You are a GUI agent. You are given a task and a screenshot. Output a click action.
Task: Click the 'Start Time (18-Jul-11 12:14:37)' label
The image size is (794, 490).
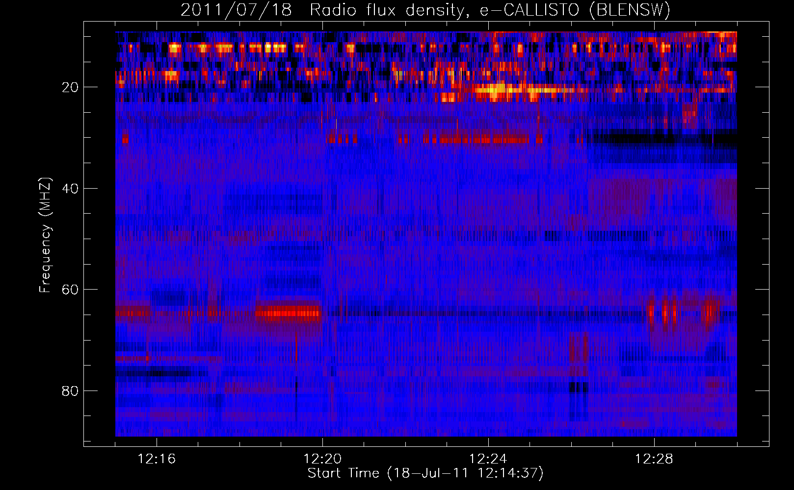(x=425, y=473)
